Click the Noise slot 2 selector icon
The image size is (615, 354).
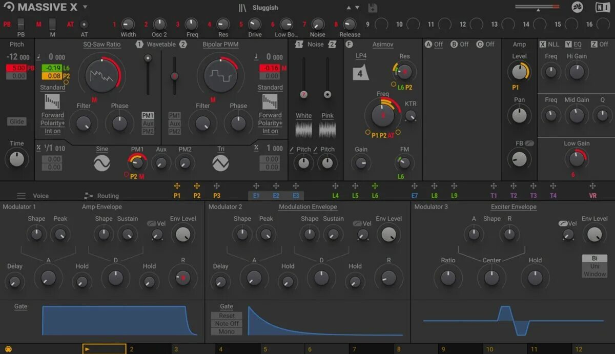click(x=332, y=45)
